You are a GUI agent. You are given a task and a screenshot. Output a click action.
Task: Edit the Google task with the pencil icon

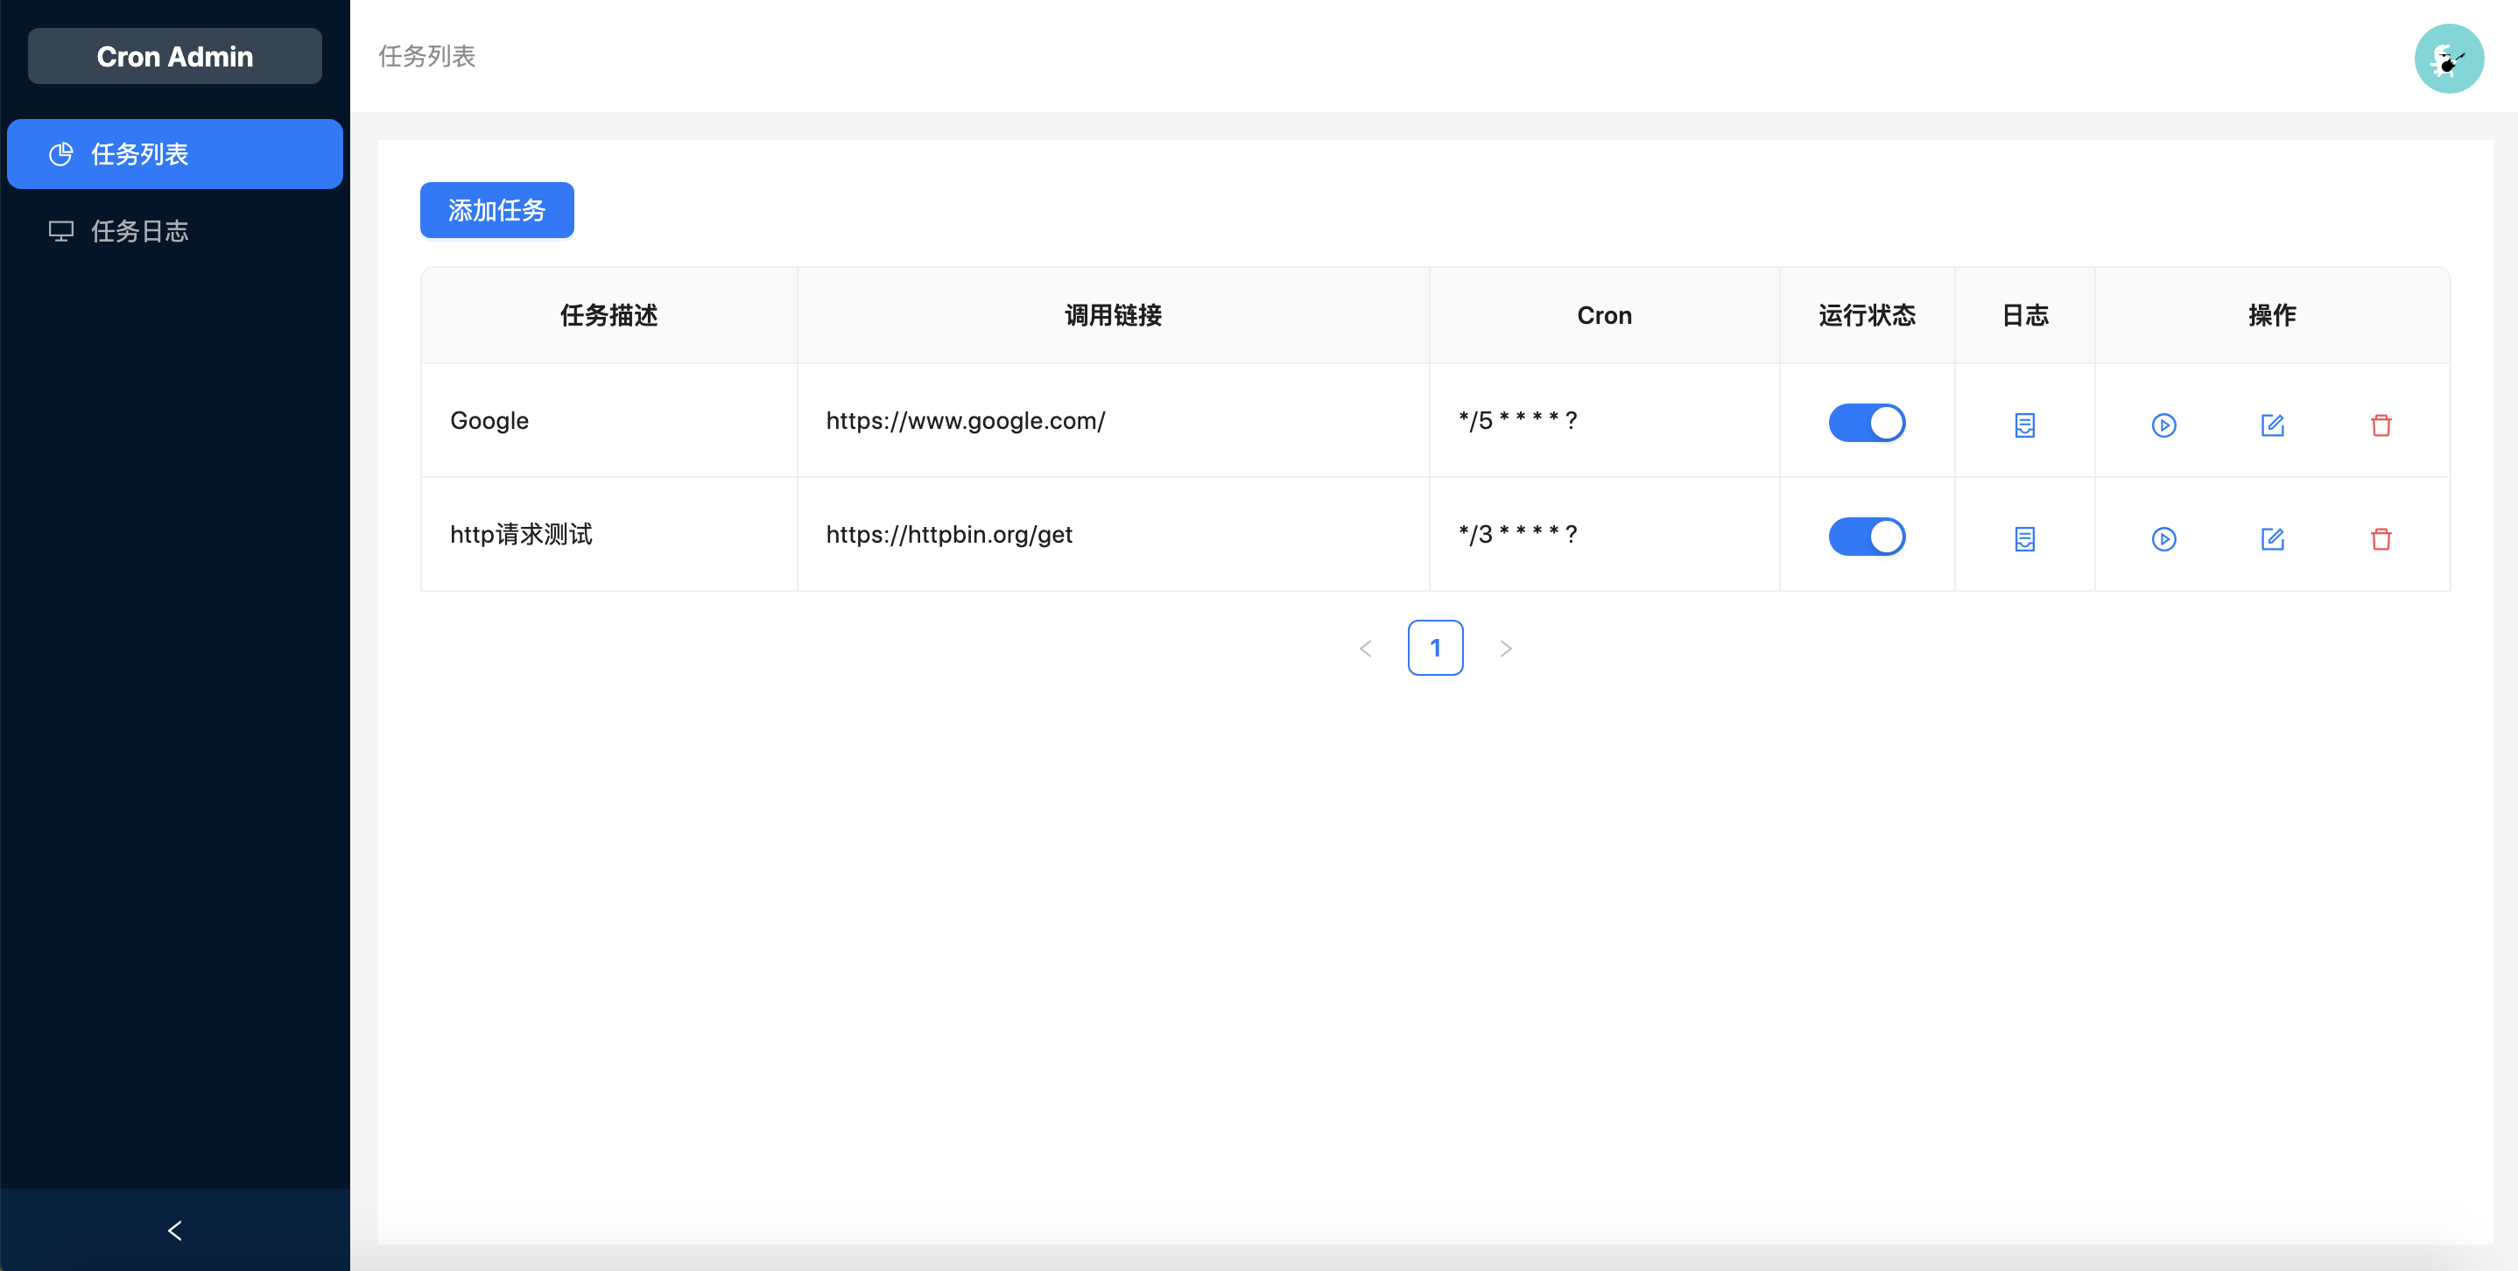[x=2274, y=425]
